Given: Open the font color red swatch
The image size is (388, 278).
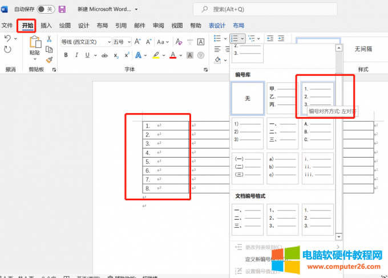Looking at the screenshot, I should [172, 55].
